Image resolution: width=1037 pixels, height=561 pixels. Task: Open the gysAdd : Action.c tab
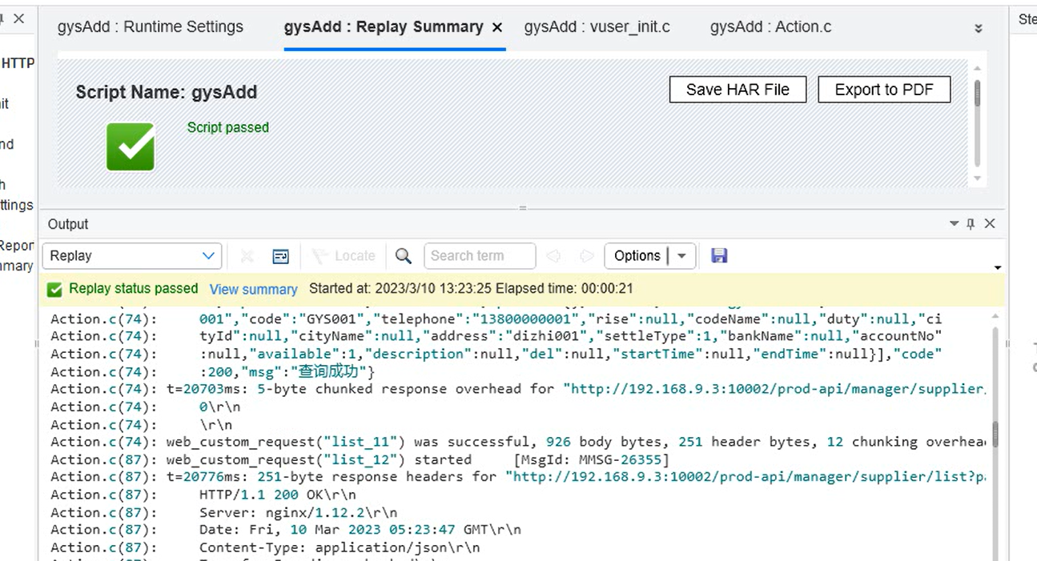[770, 26]
